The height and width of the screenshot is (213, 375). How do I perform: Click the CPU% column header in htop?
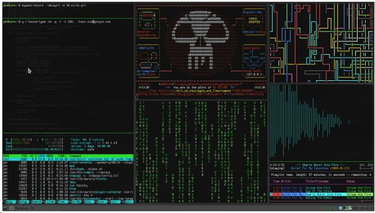41,156
